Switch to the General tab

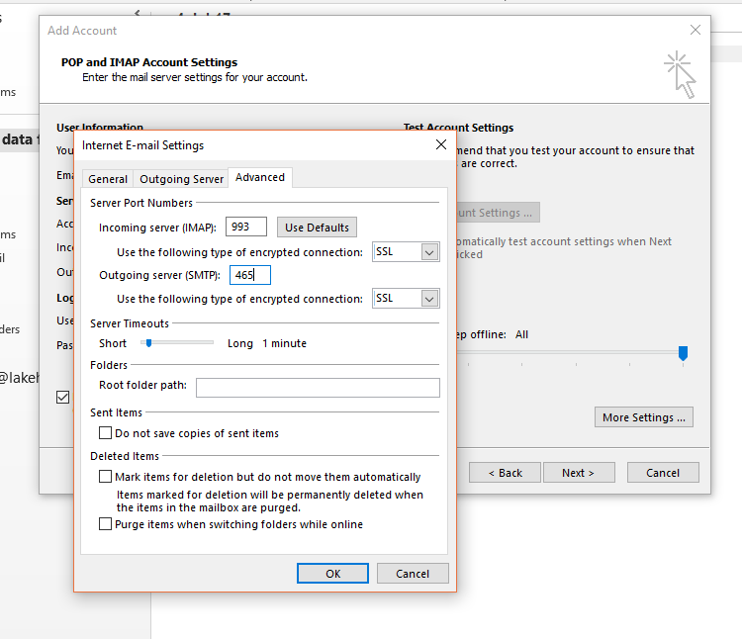pos(108,179)
